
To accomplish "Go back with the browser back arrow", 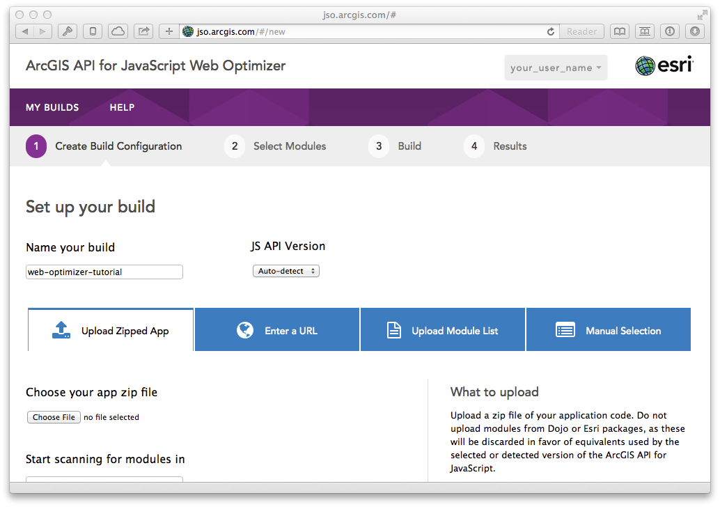I will coord(25,32).
